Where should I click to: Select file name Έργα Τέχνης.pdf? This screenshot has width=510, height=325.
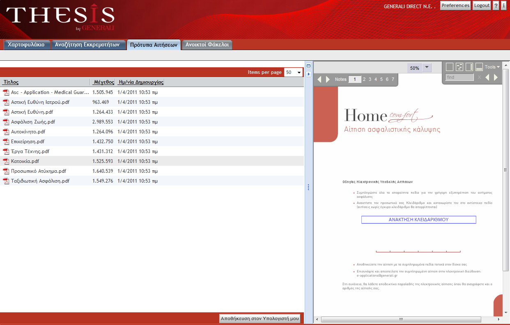point(30,151)
